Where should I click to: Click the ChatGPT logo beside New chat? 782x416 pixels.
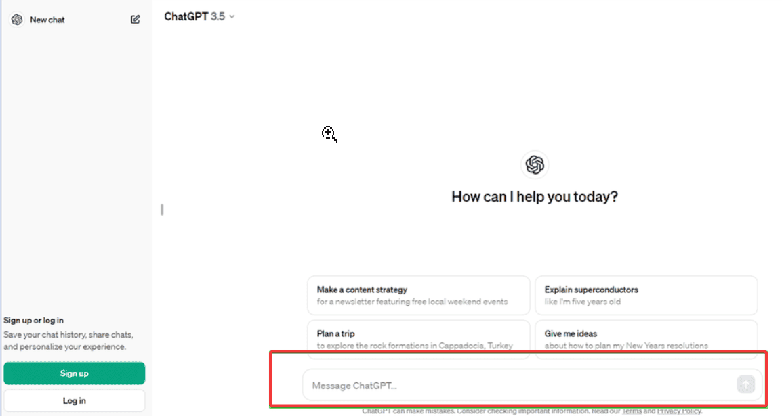click(17, 20)
